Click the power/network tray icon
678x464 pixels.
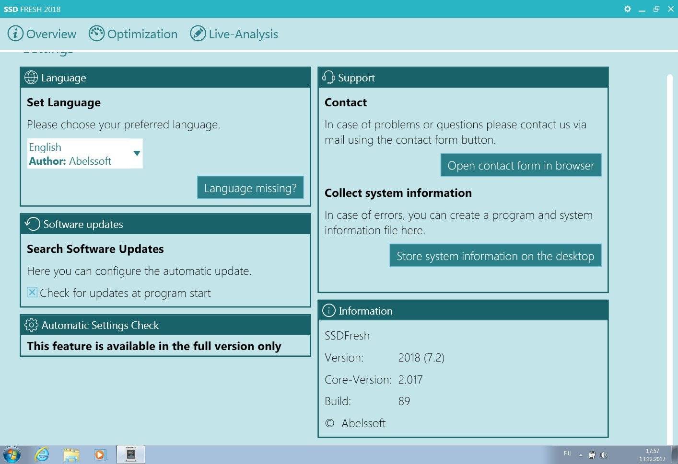[x=593, y=455]
